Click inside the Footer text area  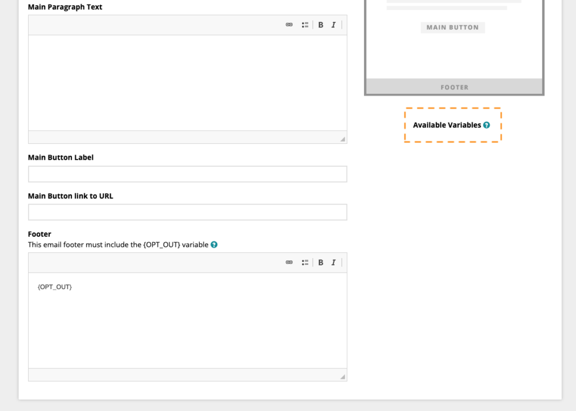point(188,320)
